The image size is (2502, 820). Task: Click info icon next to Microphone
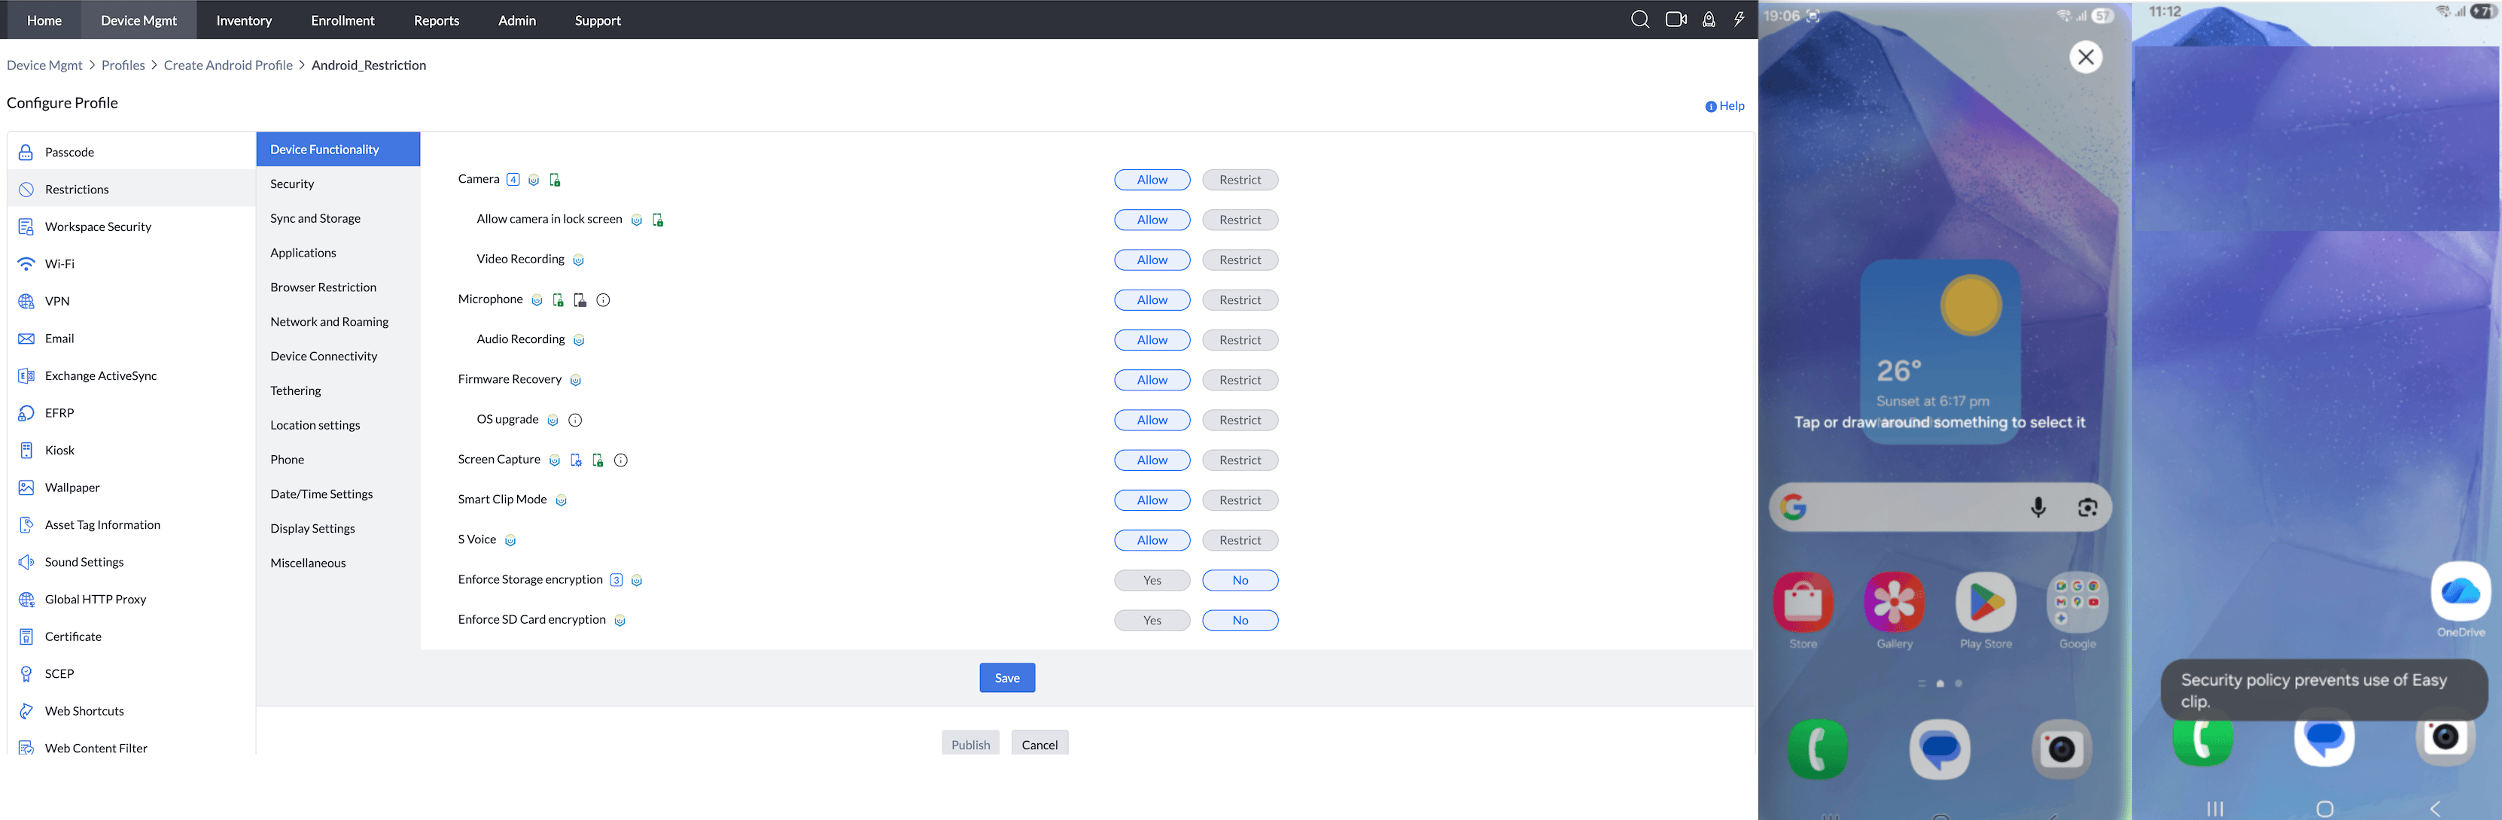click(x=603, y=300)
